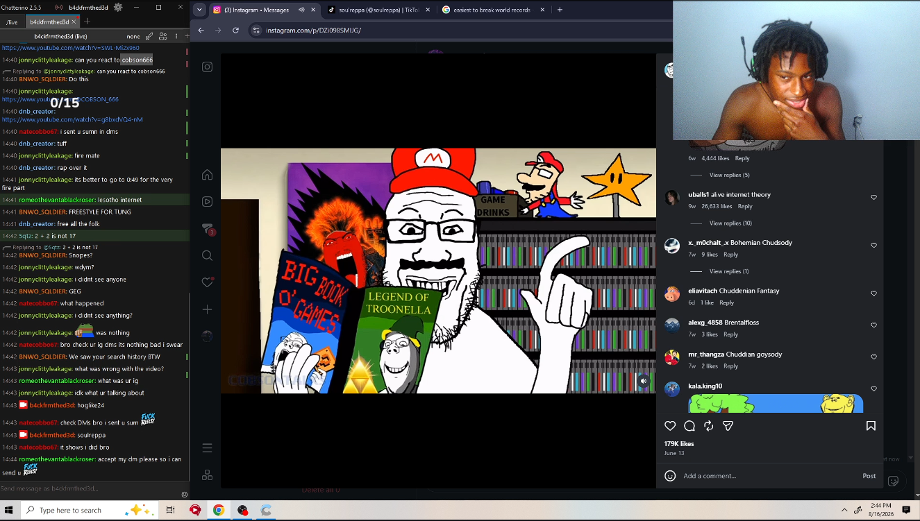Like the eliavitach comment

point(873,293)
